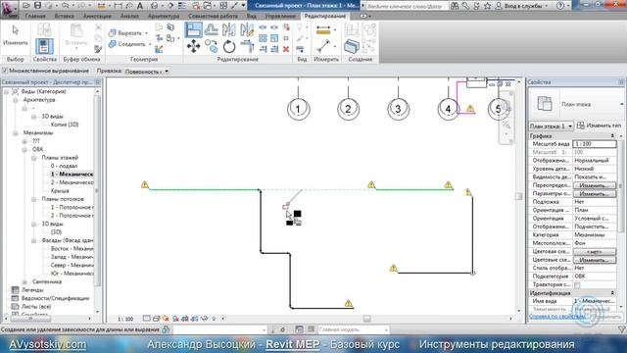This screenshot has width=627, height=353.
Task: Click the Save icon in quick access toolbar
Action: click(37, 6)
